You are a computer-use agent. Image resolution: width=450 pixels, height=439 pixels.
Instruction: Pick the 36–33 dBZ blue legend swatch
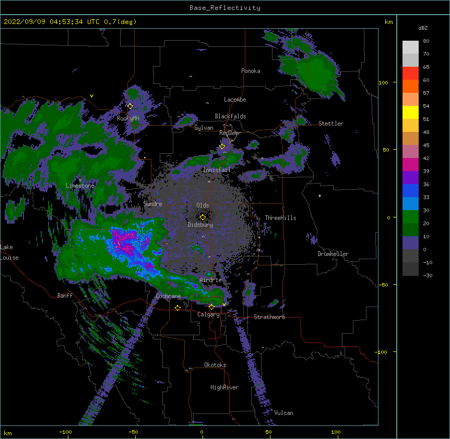(x=410, y=190)
